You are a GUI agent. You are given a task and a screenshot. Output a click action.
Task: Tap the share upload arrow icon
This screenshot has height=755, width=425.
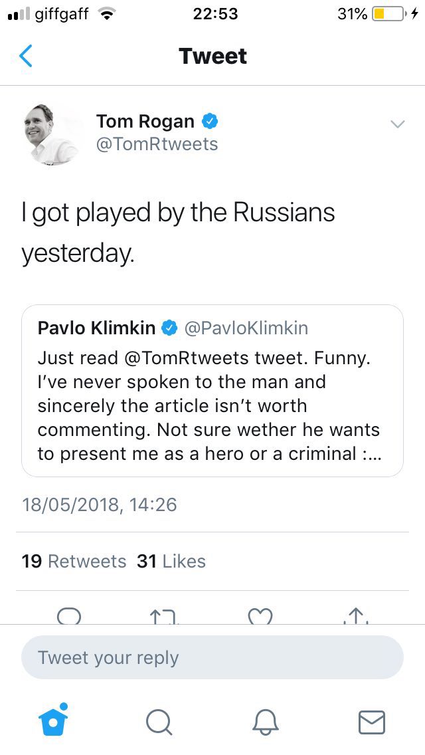click(356, 616)
